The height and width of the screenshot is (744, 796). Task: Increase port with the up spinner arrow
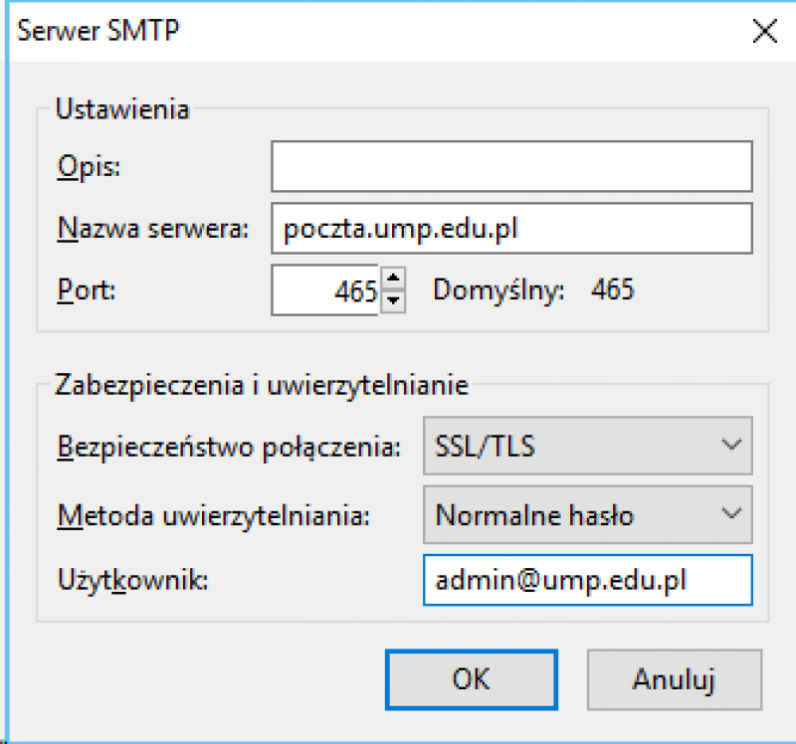(x=394, y=280)
